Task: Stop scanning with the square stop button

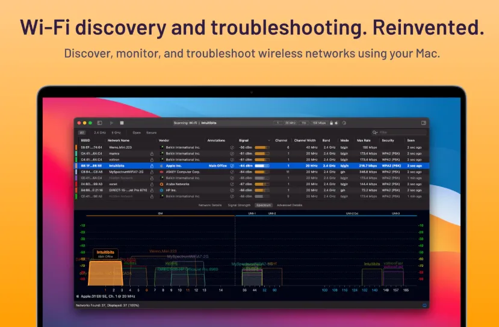Action: [122, 123]
